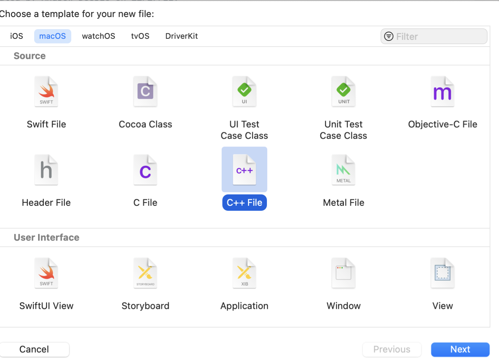Click the "User Interface" section heading
The width and height of the screenshot is (499, 364).
click(47, 237)
